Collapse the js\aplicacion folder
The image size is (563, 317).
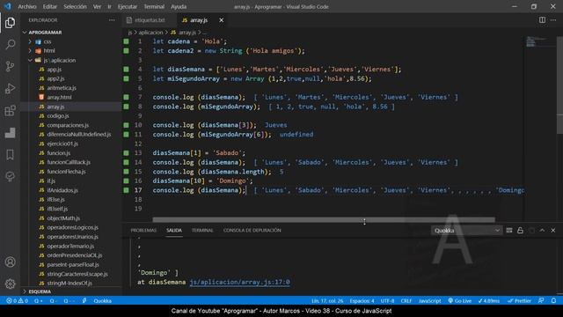click(59, 60)
